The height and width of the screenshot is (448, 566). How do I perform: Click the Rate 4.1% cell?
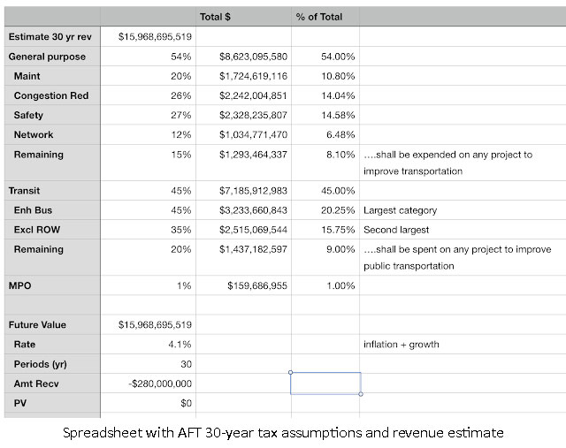tap(148, 344)
